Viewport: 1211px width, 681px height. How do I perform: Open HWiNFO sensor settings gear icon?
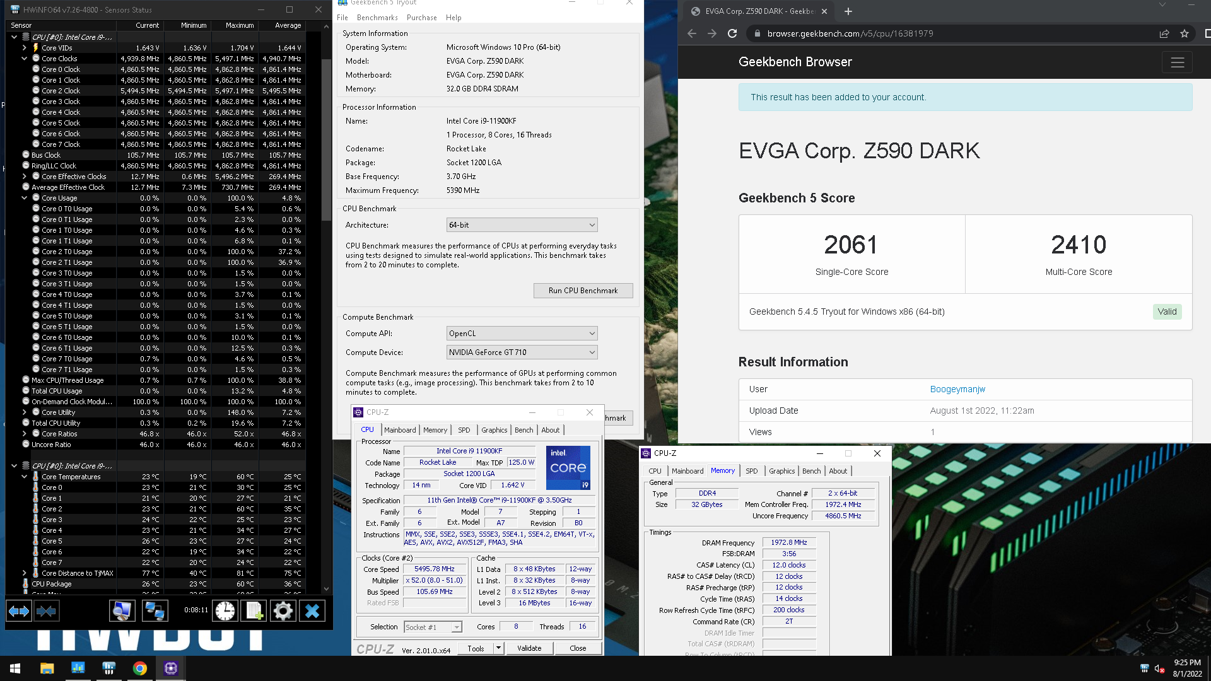tap(283, 610)
